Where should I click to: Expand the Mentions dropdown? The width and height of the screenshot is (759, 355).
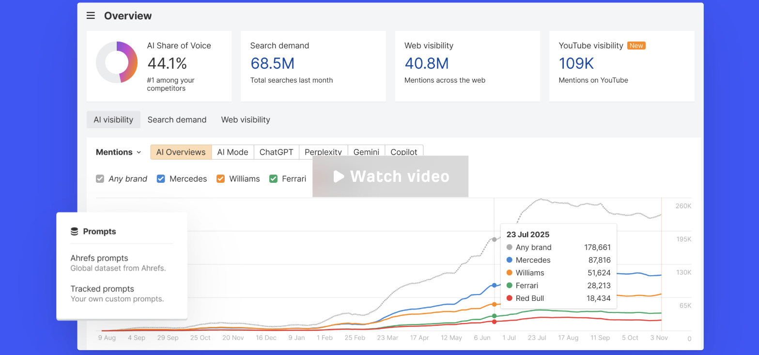pos(119,152)
